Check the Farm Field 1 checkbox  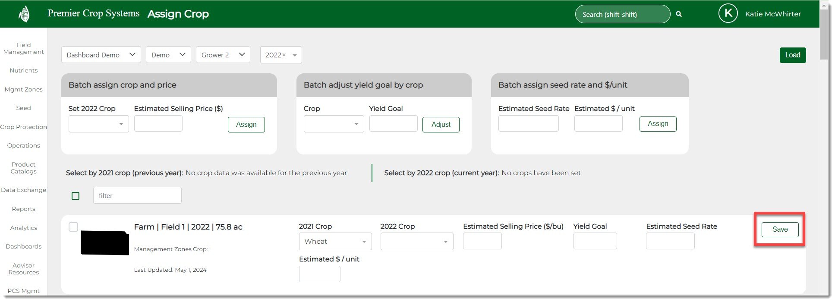[x=73, y=227]
